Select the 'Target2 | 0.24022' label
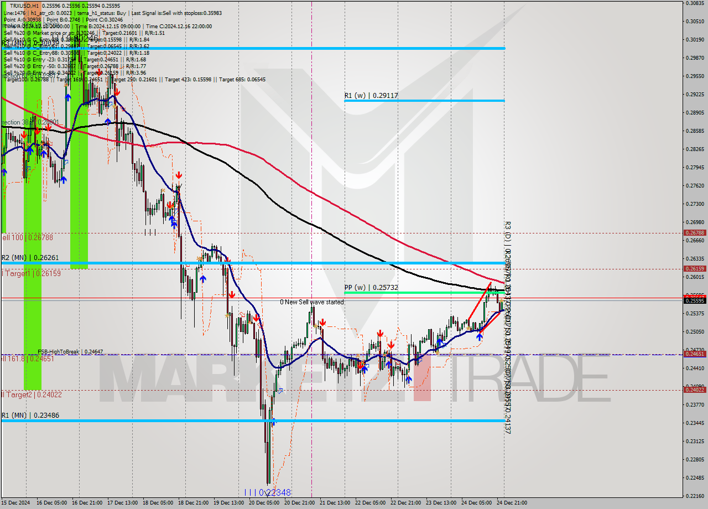This screenshot has width=708, height=509. point(32,394)
